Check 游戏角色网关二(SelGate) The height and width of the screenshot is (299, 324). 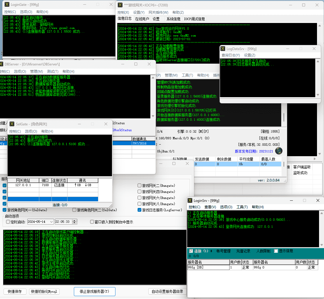(74, 210)
